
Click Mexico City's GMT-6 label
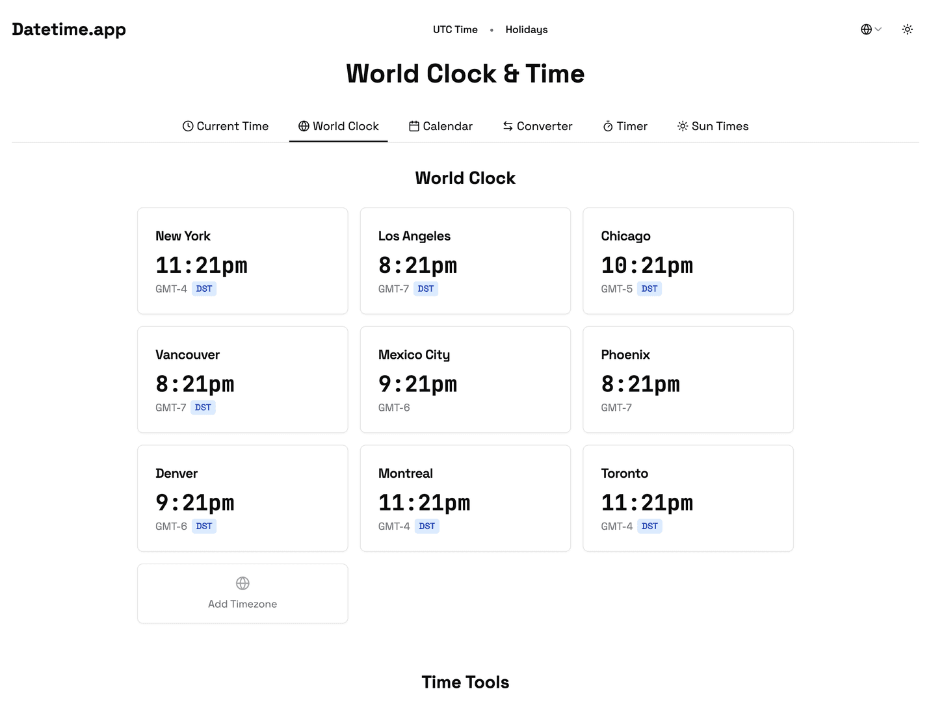394,408
